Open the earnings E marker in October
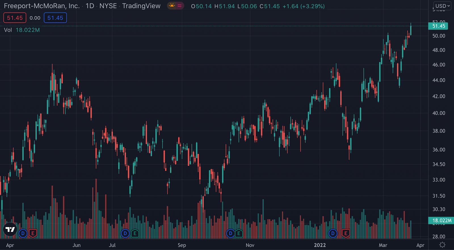 click(x=239, y=234)
